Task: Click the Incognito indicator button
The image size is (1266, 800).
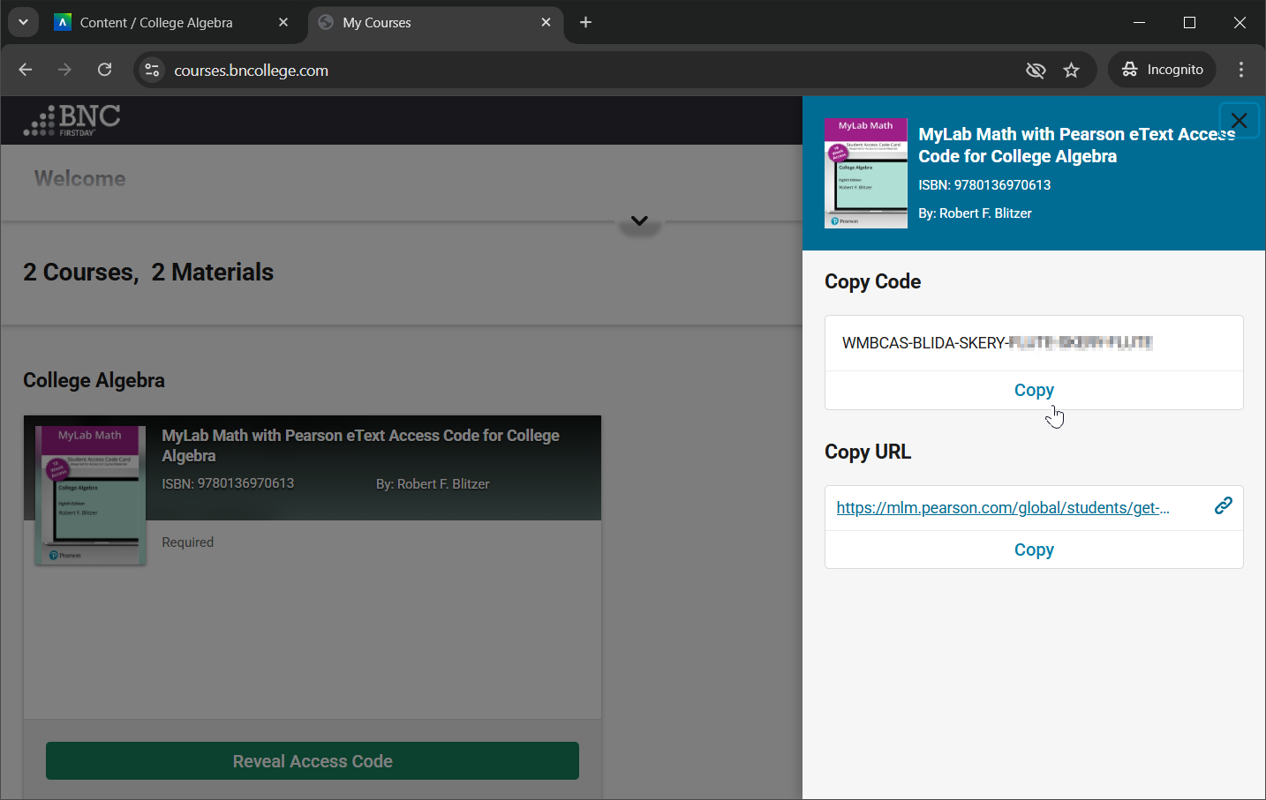Action: pyautogui.click(x=1162, y=70)
